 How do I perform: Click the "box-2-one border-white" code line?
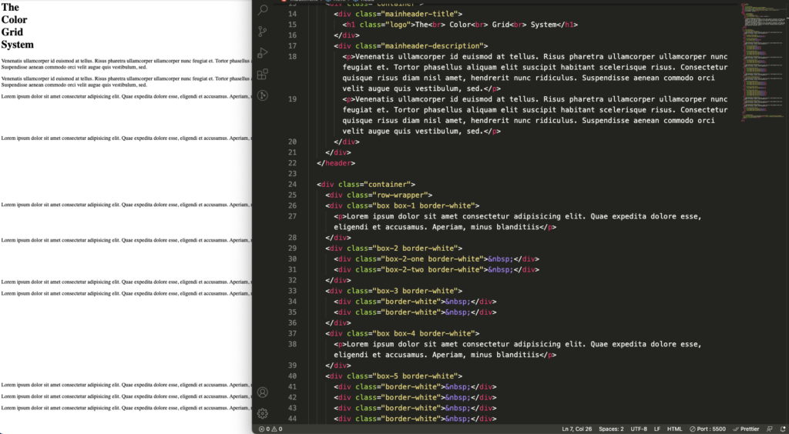(x=437, y=259)
